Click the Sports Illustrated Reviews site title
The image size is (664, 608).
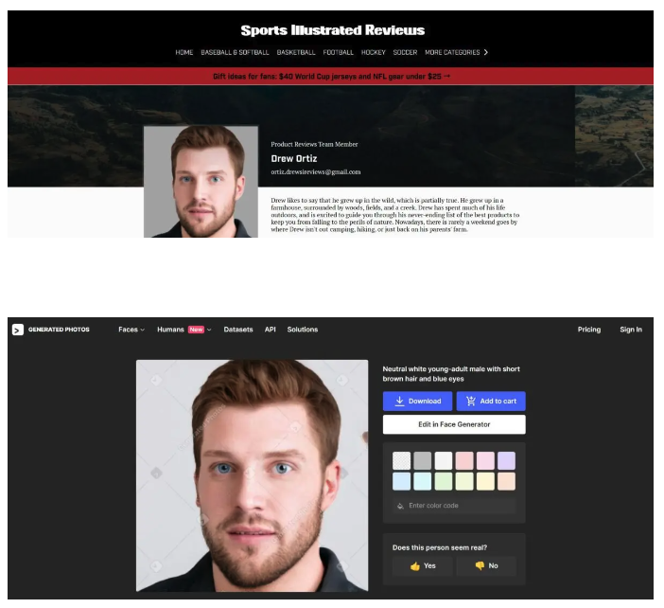coord(332,30)
